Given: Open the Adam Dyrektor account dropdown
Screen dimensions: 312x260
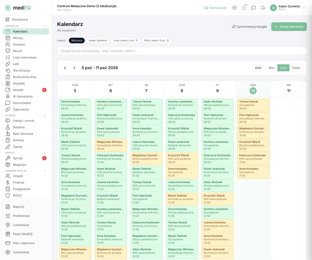Looking at the screenshot, I should click(x=288, y=8).
